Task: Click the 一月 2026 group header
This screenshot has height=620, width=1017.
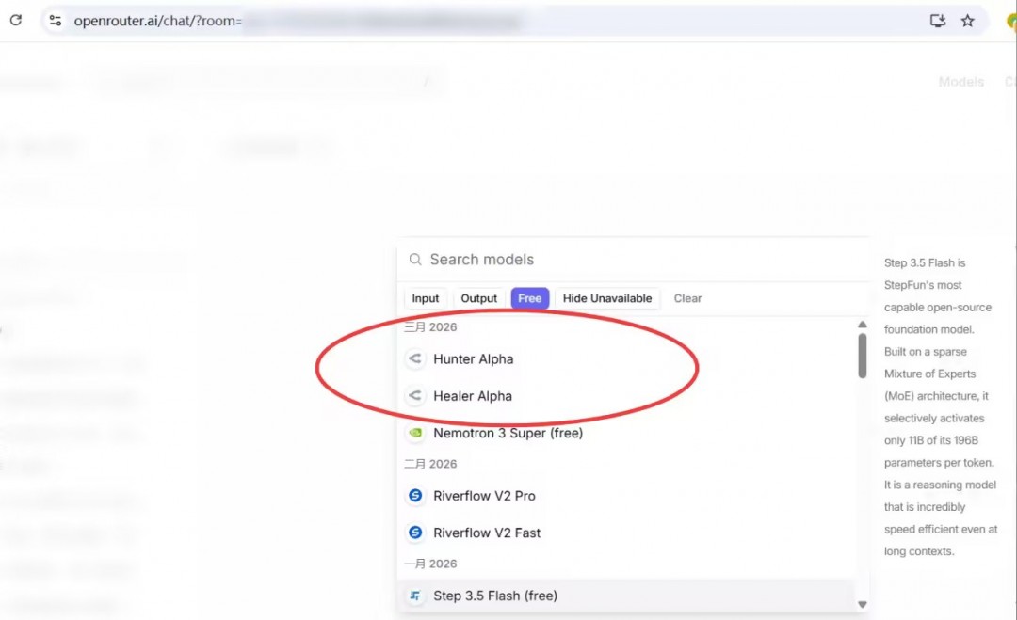Action: 430,564
